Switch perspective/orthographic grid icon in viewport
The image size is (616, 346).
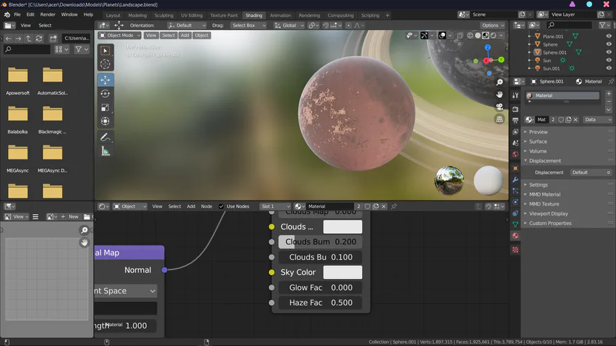click(500, 119)
